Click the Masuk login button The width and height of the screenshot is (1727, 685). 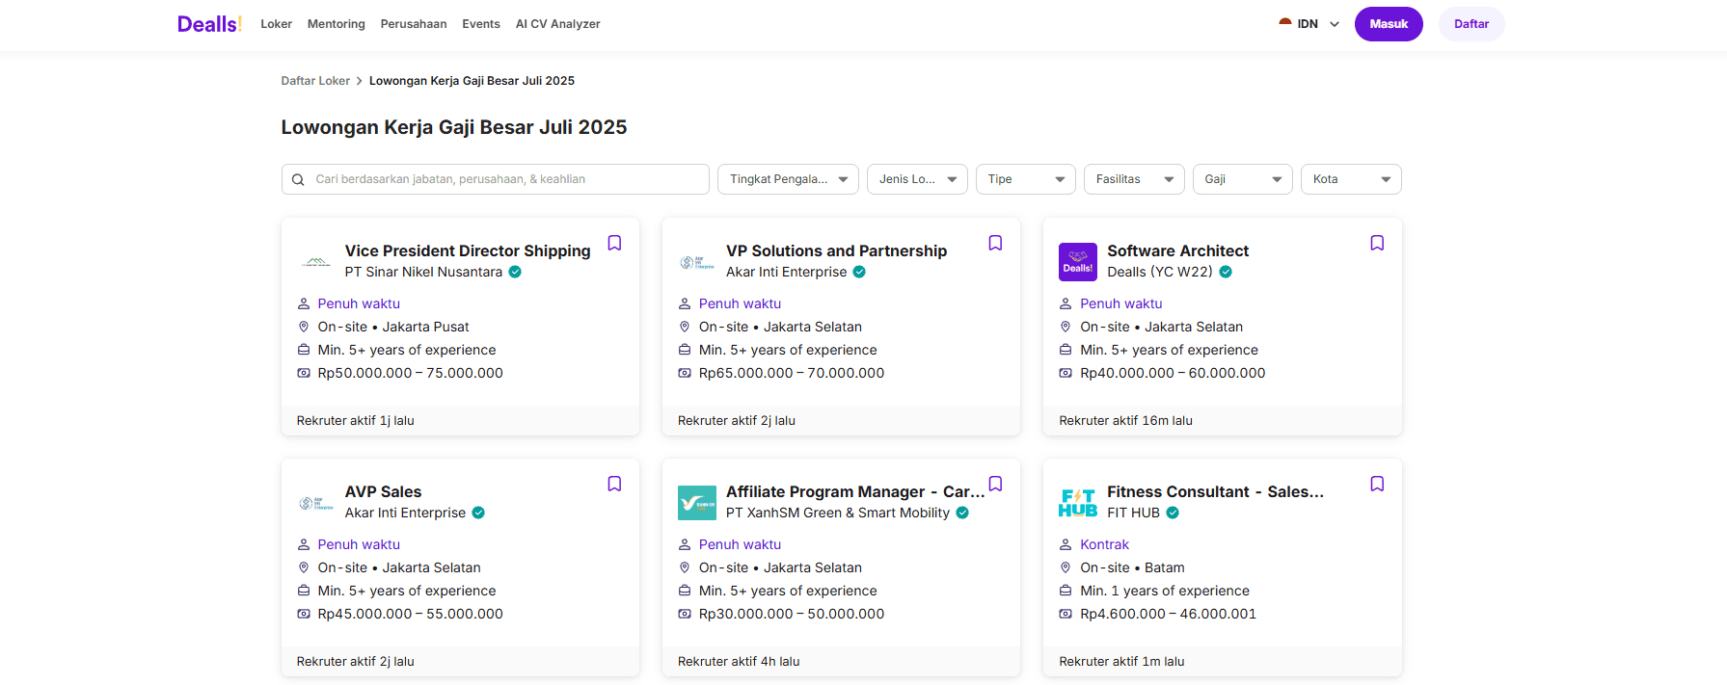coord(1389,24)
